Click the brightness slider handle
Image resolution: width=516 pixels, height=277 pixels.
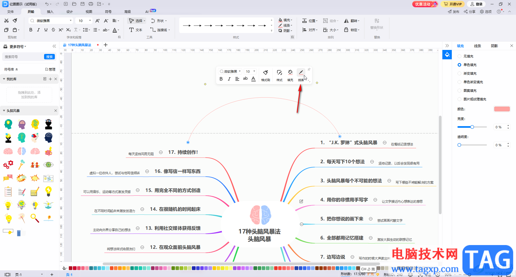[x=472, y=127]
